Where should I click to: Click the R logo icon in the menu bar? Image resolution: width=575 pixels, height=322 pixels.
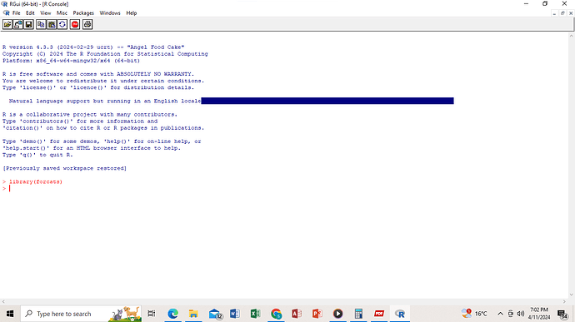(6, 12)
